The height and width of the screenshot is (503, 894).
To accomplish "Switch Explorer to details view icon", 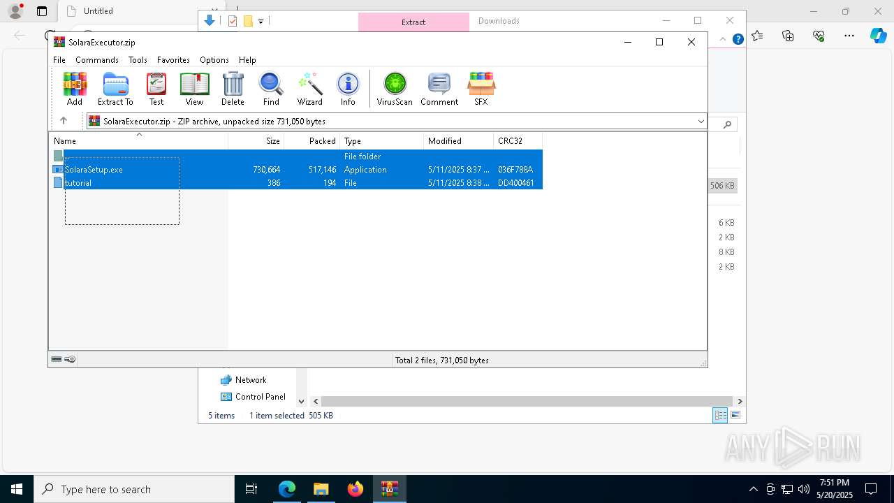I will pos(720,415).
